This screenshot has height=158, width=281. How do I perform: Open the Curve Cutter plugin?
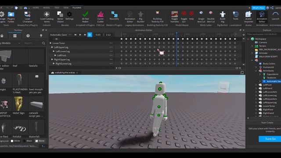coord(101,17)
